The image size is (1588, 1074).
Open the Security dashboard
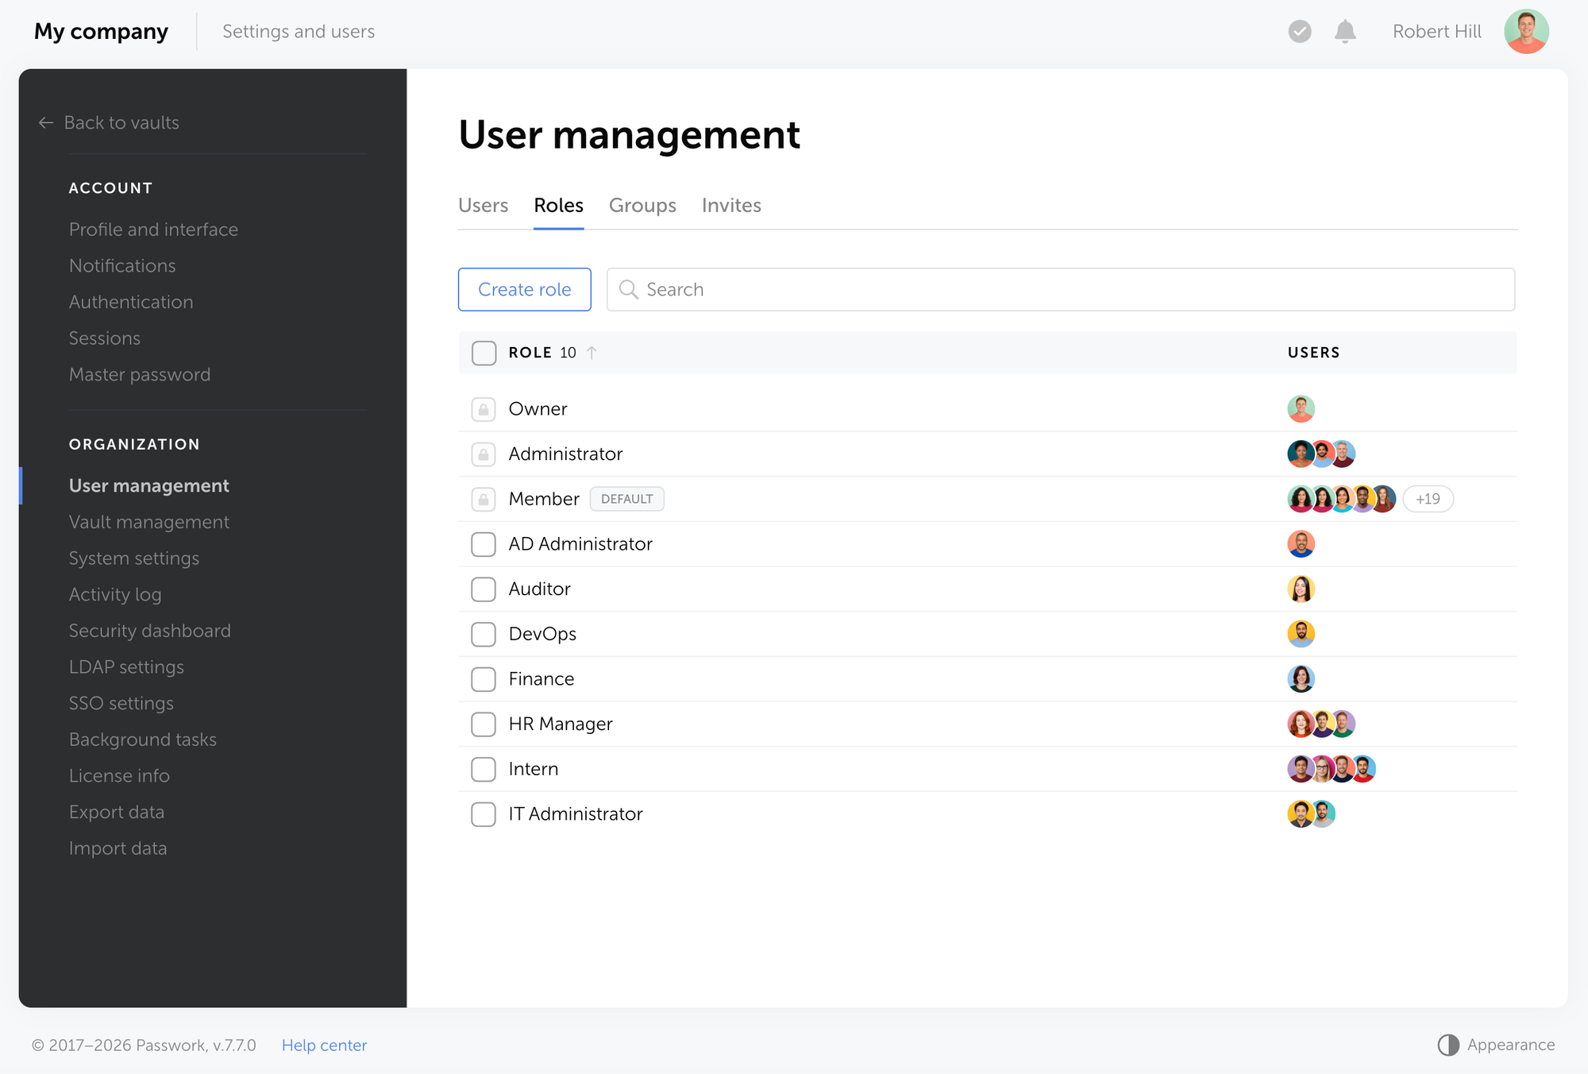(x=150, y=631)
